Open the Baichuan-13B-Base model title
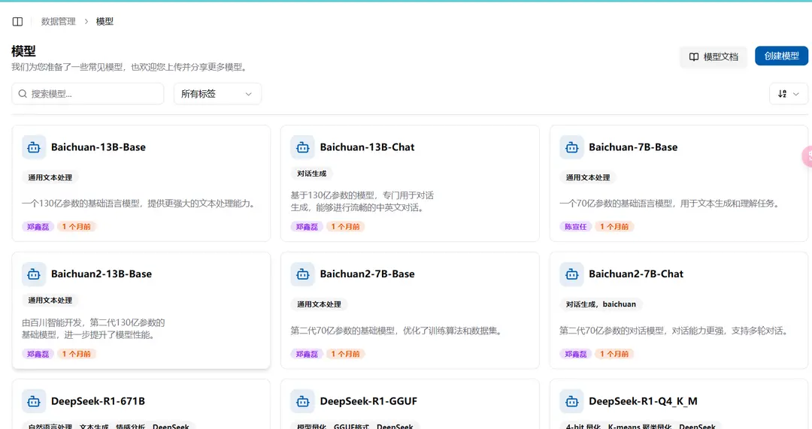The image size is (812, 429). point(98,147)
